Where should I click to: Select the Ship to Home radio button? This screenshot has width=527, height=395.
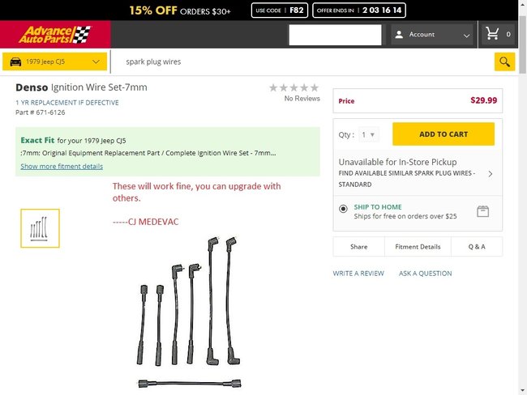[x=344, y=209]
